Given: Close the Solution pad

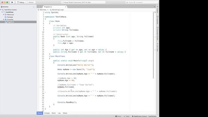Looking at the screenshot, I should 35,7.
